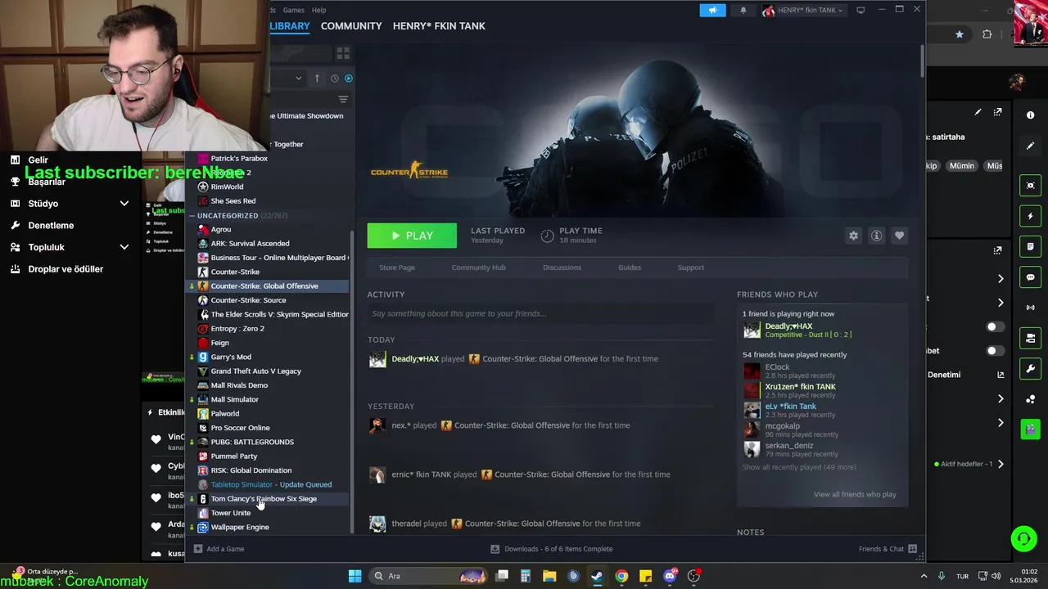The image size is (1048, 589).
Task: Open the HENRY* FKIN TANK profile tab
Action: [439, 26]
